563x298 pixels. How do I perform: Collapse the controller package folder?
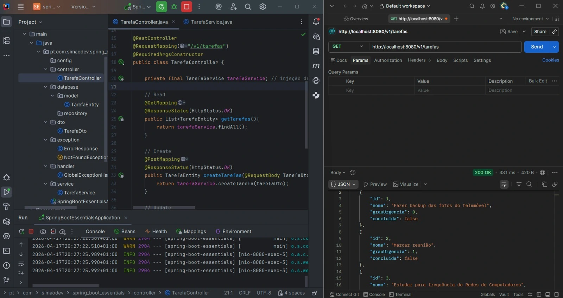[x=45, y=70]
